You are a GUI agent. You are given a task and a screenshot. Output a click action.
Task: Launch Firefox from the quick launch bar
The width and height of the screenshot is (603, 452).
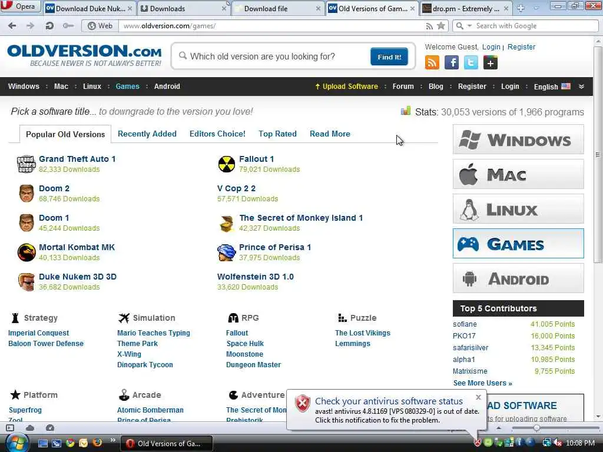pos(97,443)
